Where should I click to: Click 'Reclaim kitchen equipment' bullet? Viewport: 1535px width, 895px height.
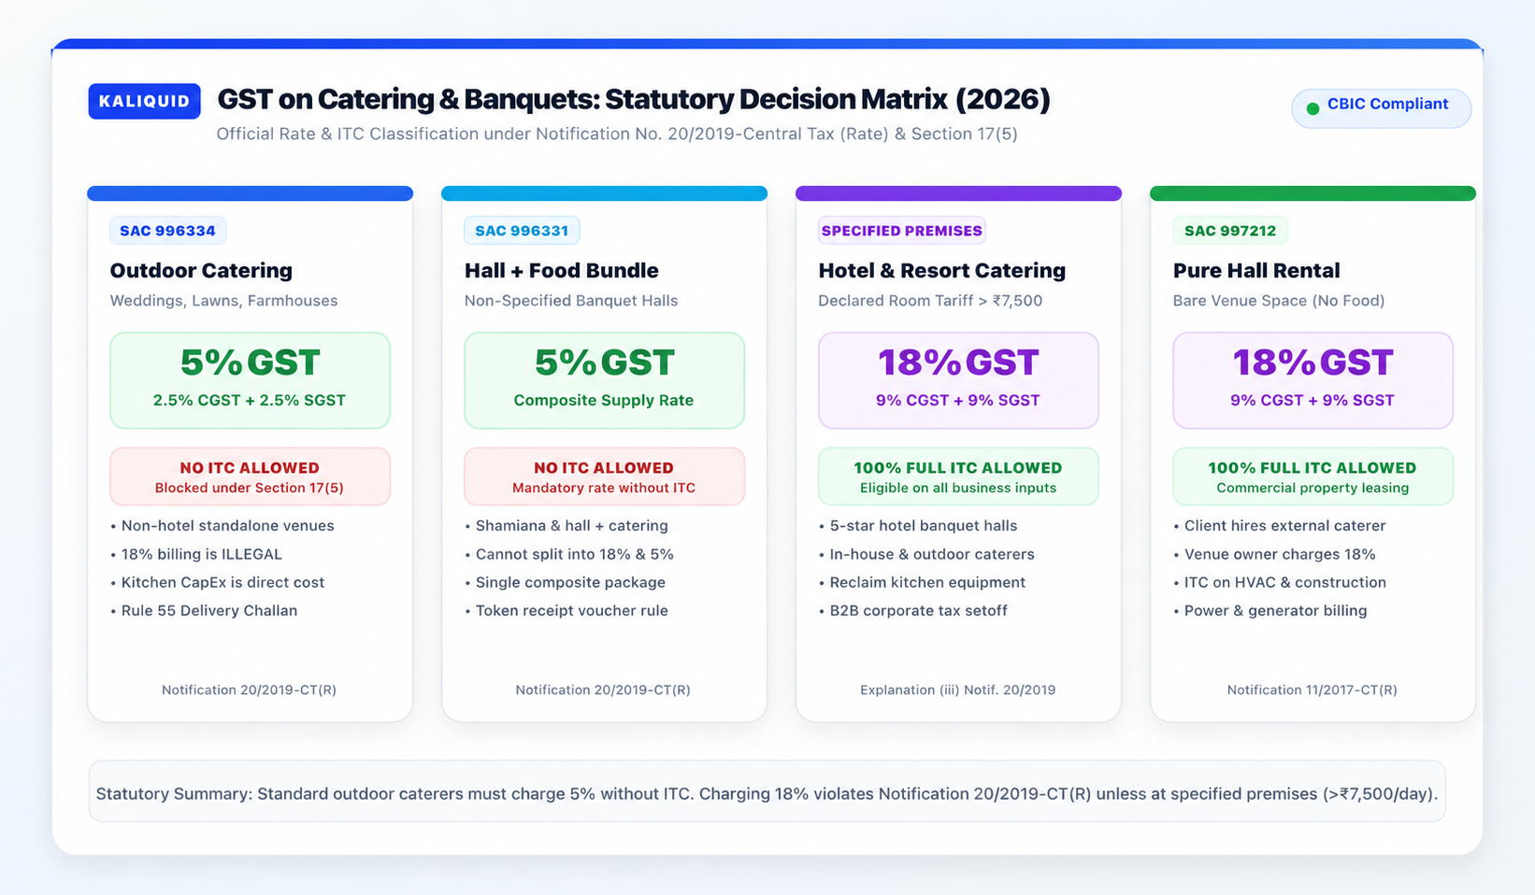coord(922,582)
